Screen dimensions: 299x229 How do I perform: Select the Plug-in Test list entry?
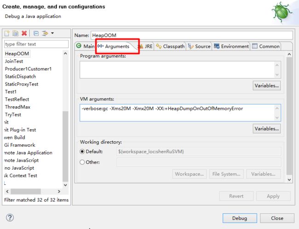coord(20,130)
